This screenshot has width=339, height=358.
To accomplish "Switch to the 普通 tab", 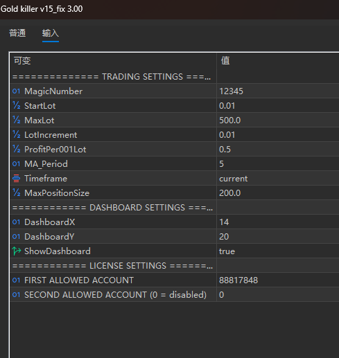I will pyautogui.click(x=17, y=33).
